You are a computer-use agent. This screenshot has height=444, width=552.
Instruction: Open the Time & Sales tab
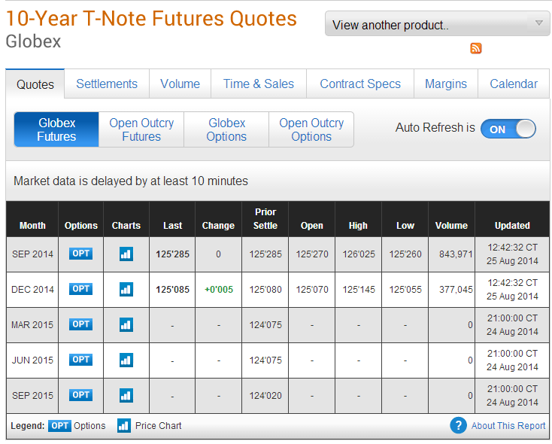click(x=259, y=84)
